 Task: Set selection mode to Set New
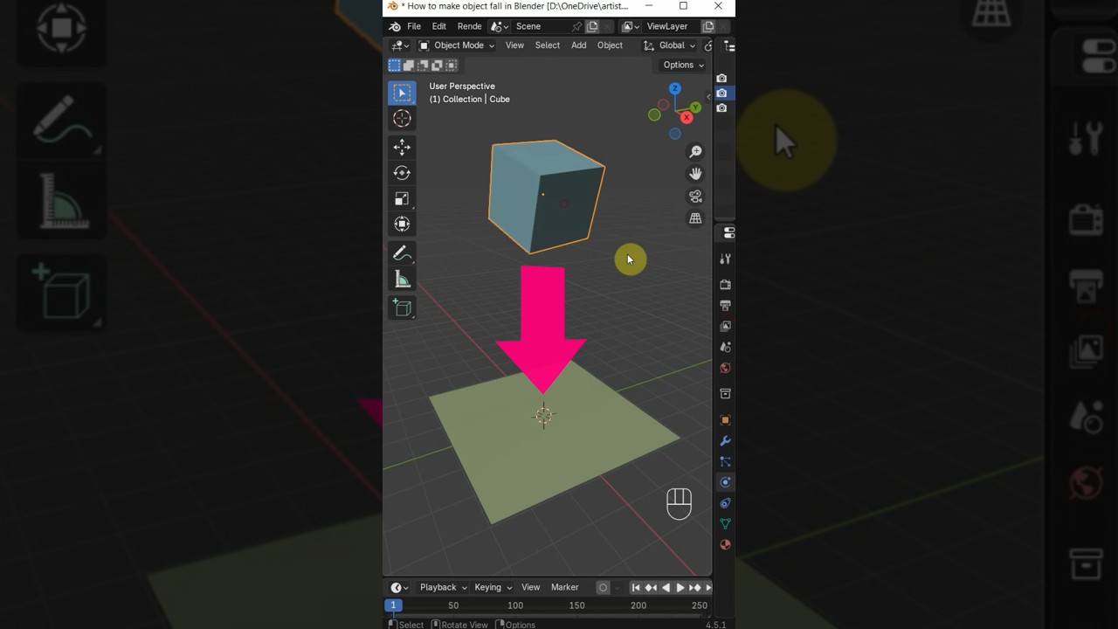click(x=395, y=66)
